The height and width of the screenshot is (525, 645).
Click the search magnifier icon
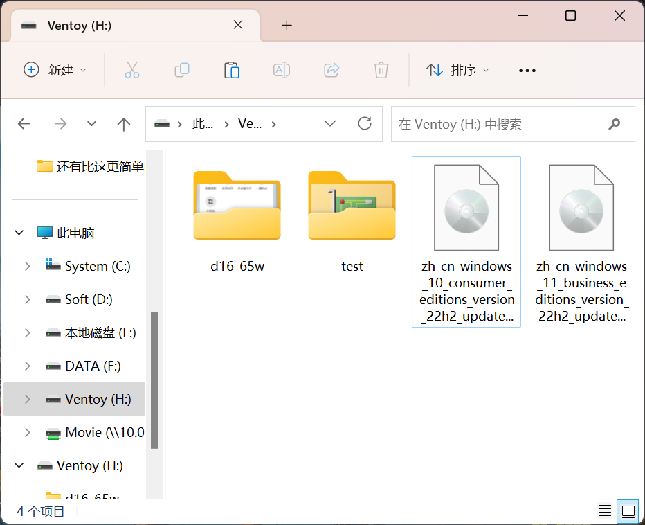(x=614, y=124)
